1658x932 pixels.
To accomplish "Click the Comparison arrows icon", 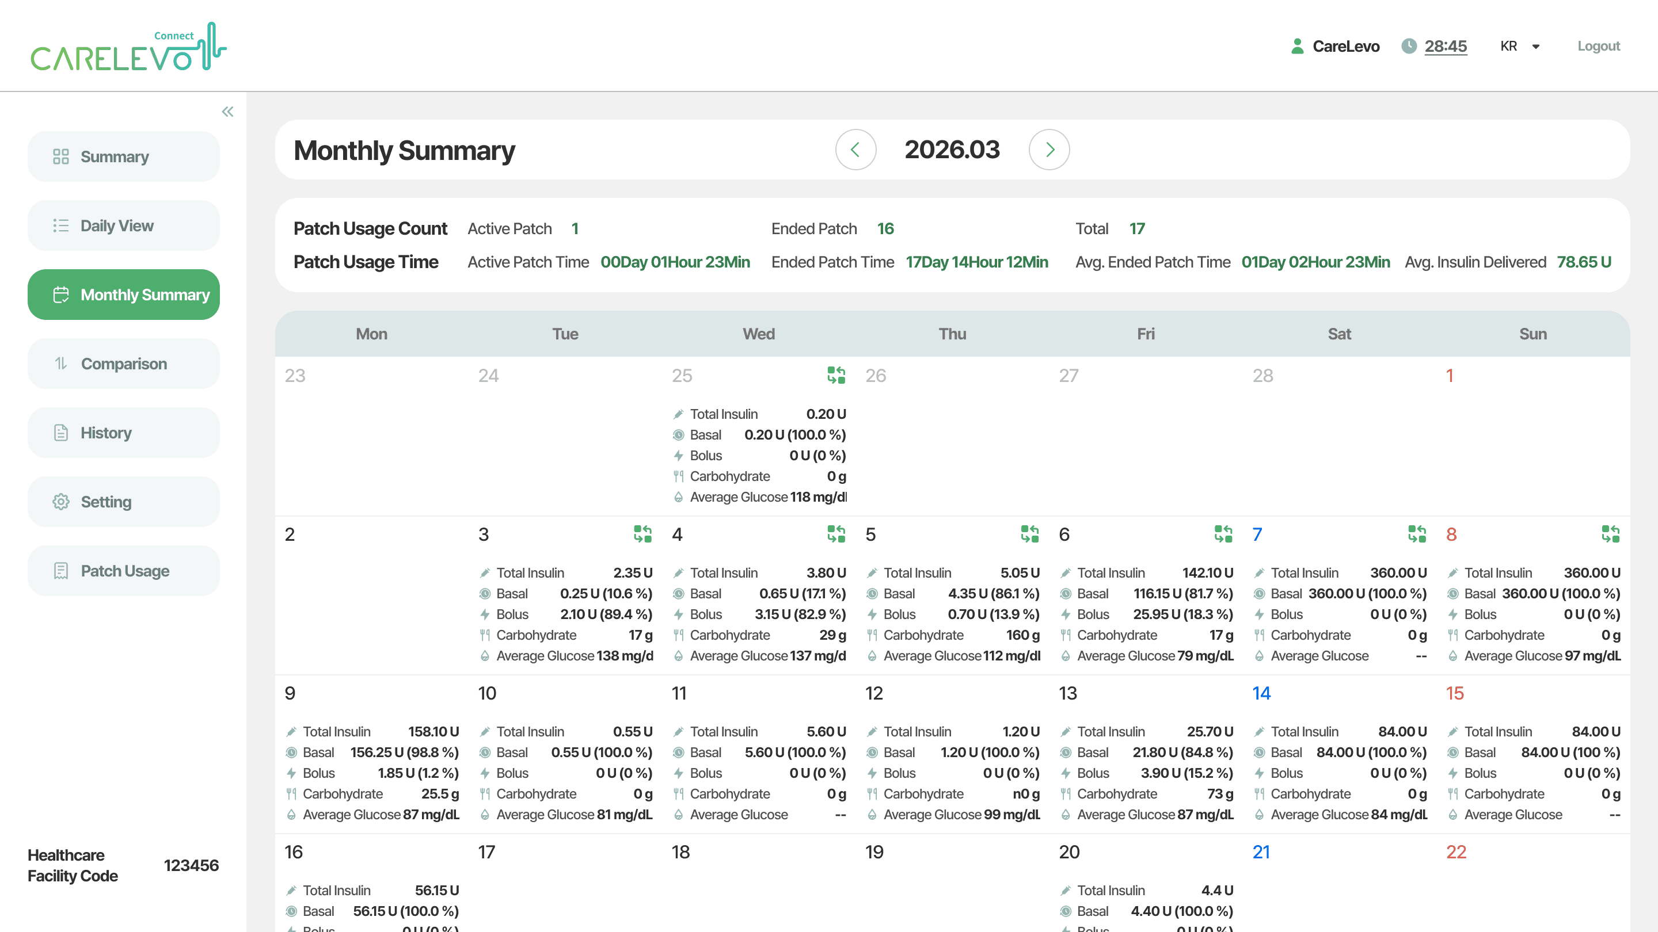I will coord(60,364).
